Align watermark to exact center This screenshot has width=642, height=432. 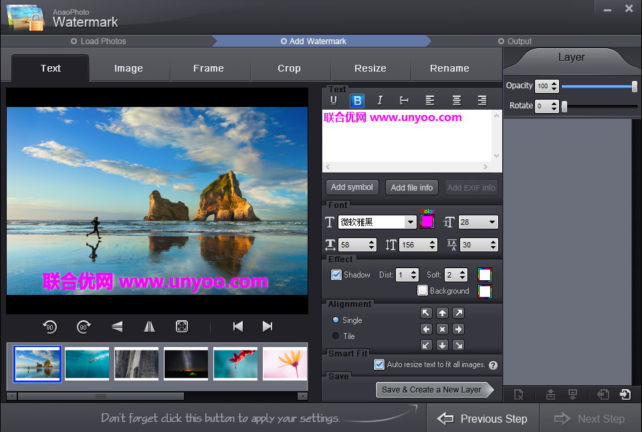pos(442,329)
